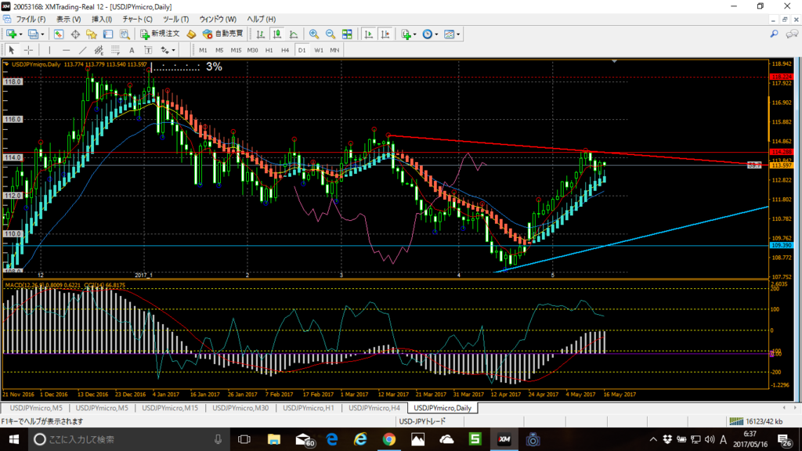Open the Navigator star-folder icon
Screen dimensions: 802x451
point(92,34)
